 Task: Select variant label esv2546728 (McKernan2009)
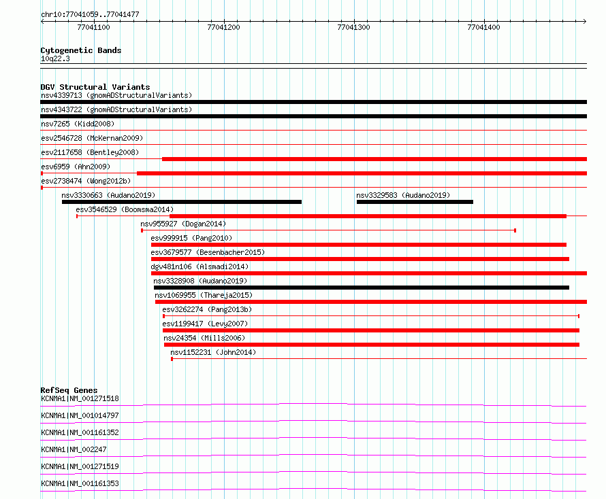[92, 138]
